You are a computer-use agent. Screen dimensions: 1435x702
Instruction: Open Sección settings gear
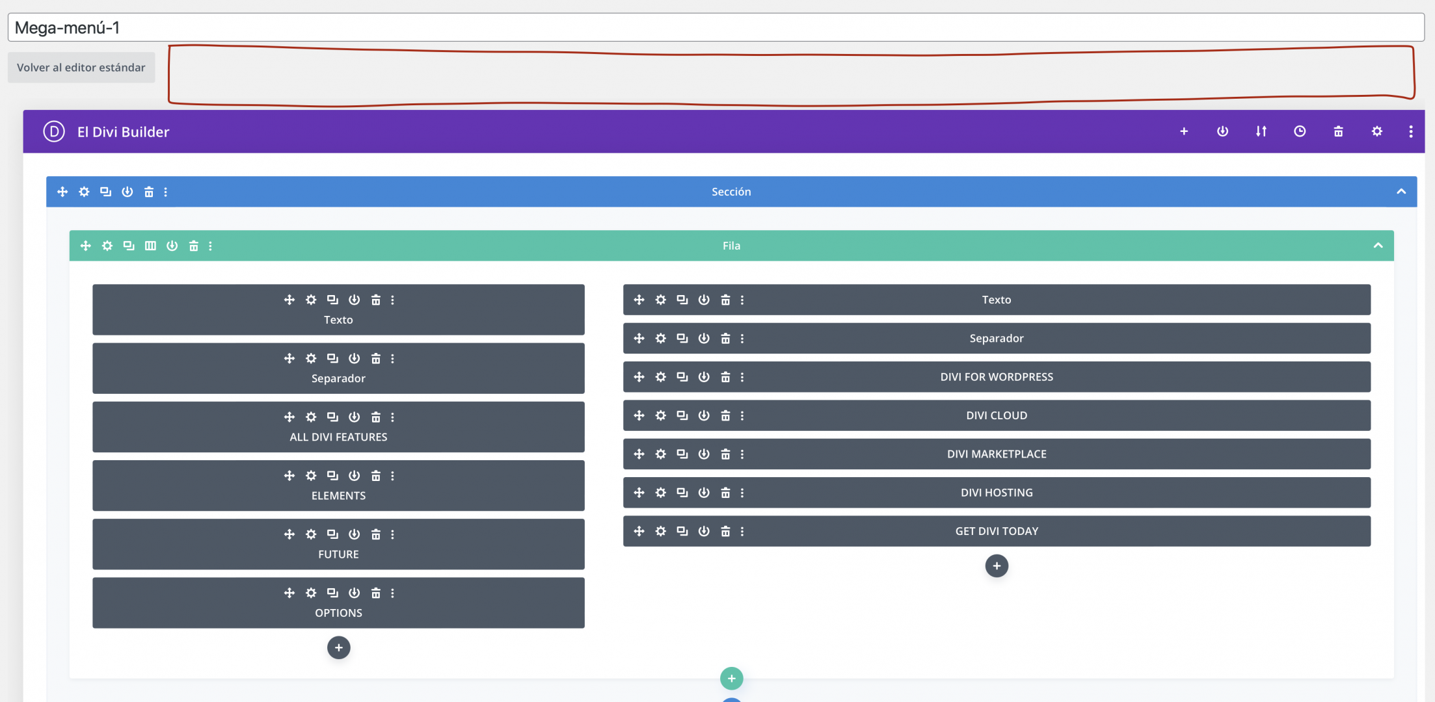coord(84,192)
